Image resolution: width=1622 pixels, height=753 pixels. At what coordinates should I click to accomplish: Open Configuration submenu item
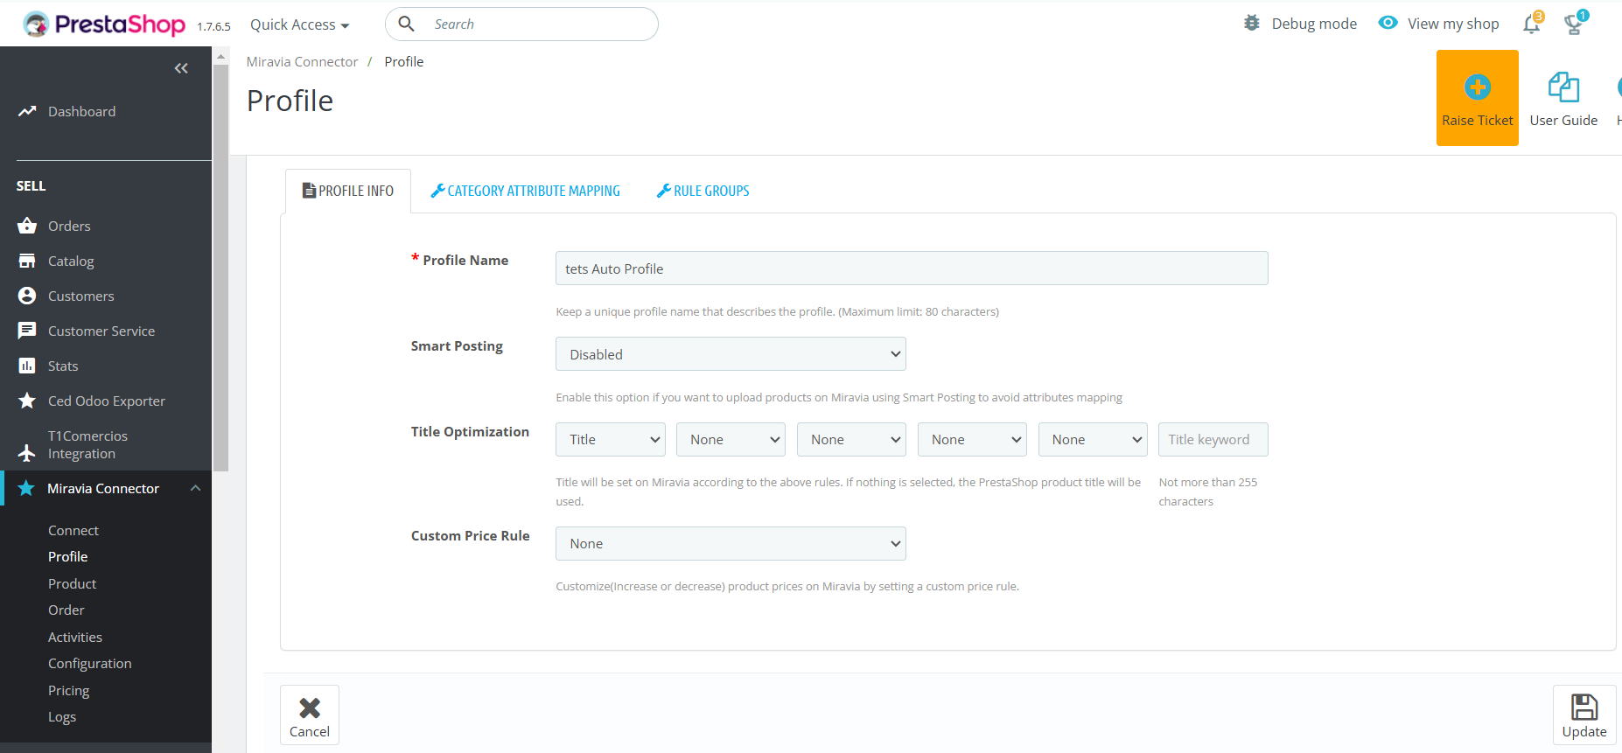(90, 663)
